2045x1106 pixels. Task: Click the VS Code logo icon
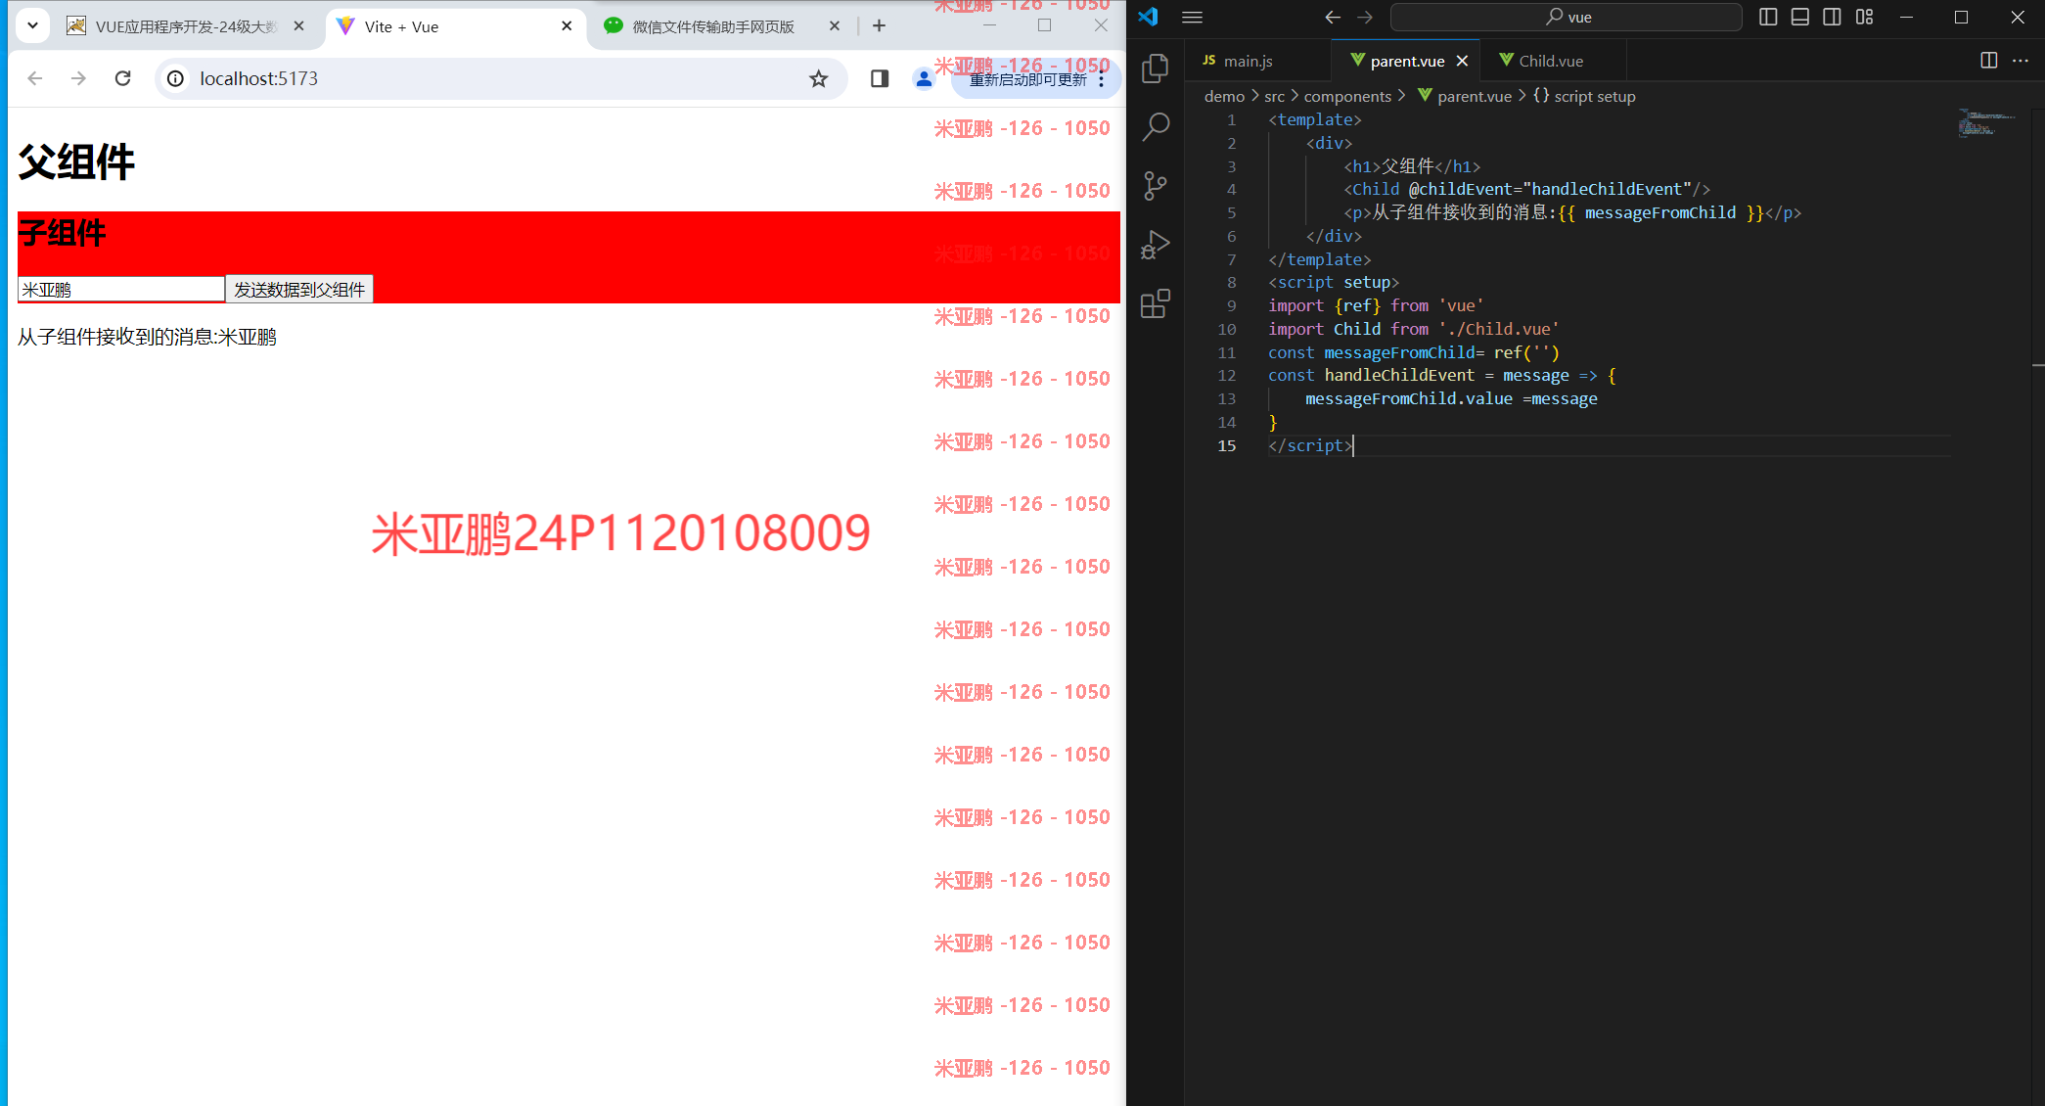click(1149, 17)
